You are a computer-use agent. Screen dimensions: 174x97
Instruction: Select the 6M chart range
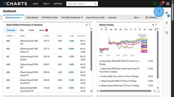(121, 29)
